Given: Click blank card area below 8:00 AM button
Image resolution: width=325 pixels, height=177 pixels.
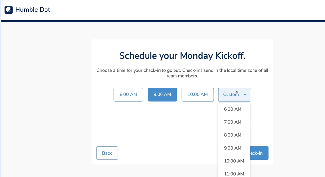Looking at the screenshot, I should click(x=128, y=120).
